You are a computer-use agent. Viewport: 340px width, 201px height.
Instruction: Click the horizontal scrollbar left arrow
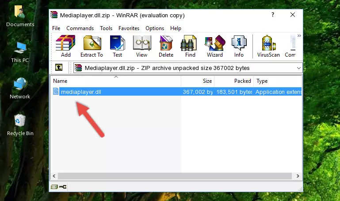pos(54,176)
